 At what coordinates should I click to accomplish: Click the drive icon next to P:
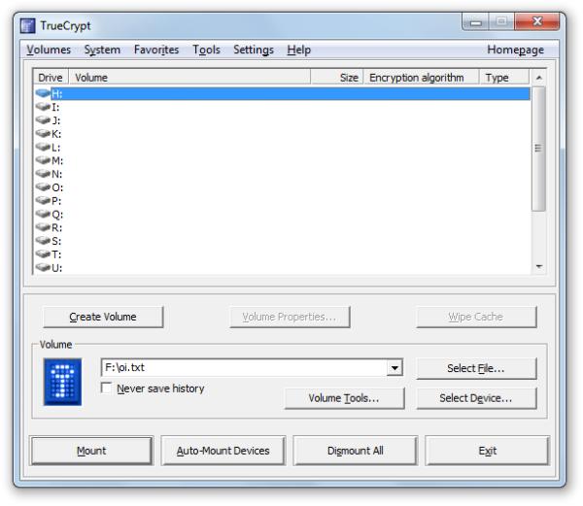[43, 200]
